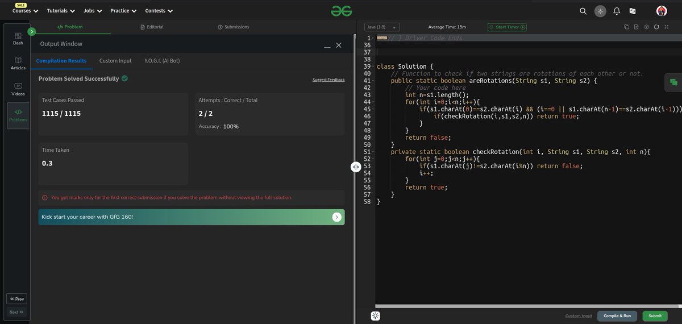Click 'class Solution {' code line

(405, 67)
